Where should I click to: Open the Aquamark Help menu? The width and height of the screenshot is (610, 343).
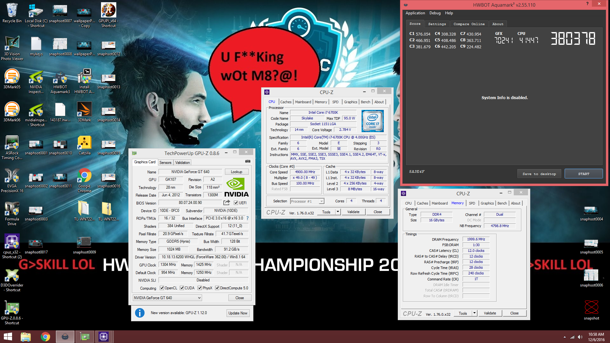449,13
